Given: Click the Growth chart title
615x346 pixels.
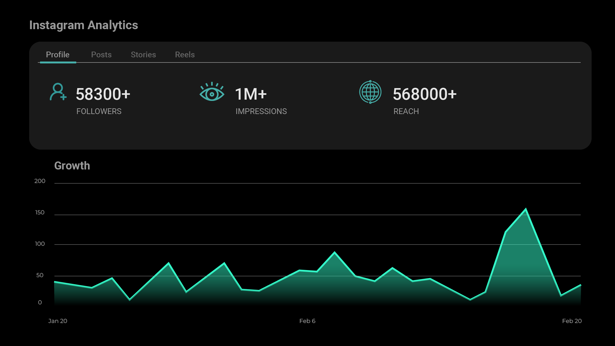Looking at the screenshot, I should coord(72,166).
